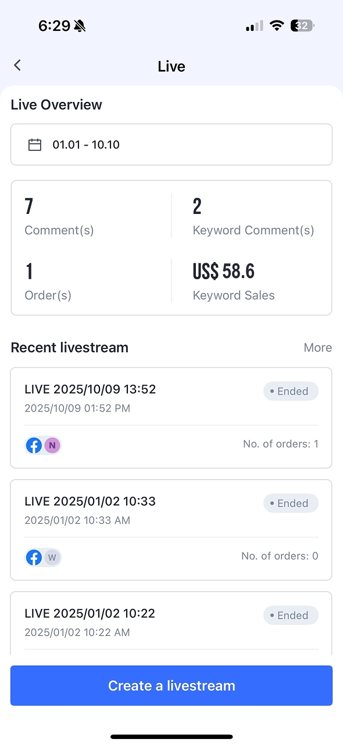The image size is (343, 746).
Task: Tap the silent mode bell icon
Action: 80,26
